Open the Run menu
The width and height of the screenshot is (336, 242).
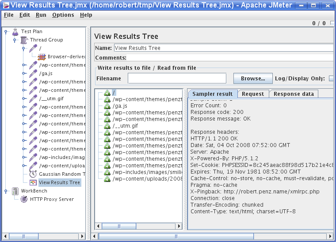click(41, 15)
